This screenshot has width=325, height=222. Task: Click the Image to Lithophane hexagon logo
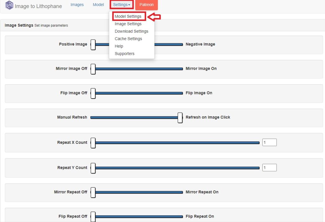coord(9,5)
